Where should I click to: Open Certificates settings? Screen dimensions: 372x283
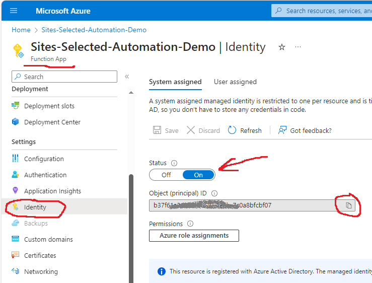click(x=40, y=255)
